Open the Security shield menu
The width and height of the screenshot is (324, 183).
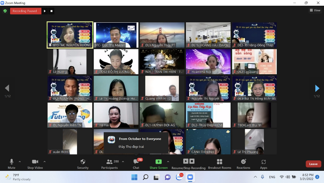[83, 162]
